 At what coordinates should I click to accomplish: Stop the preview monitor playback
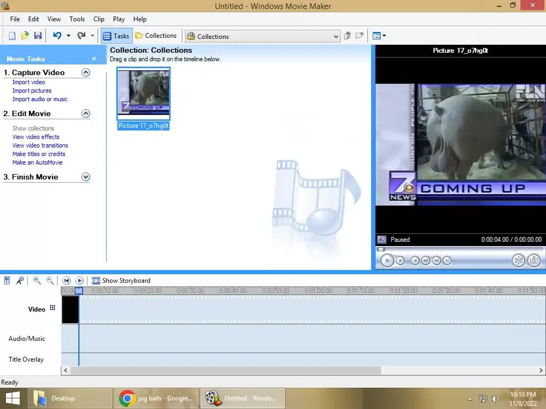tap(400, 260)
